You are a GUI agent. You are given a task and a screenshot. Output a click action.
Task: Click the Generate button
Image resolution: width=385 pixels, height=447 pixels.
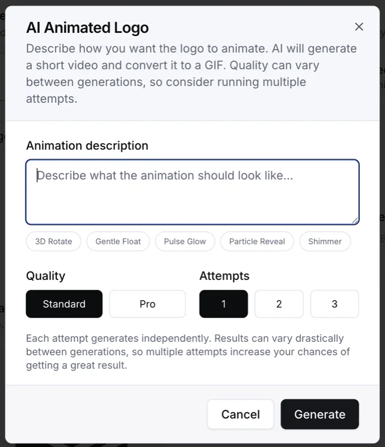pos(320,414)
